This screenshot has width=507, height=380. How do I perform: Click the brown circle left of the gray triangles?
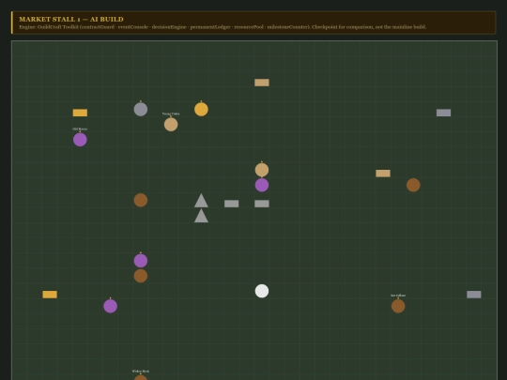pyautogui.click(x=141, y=201)
